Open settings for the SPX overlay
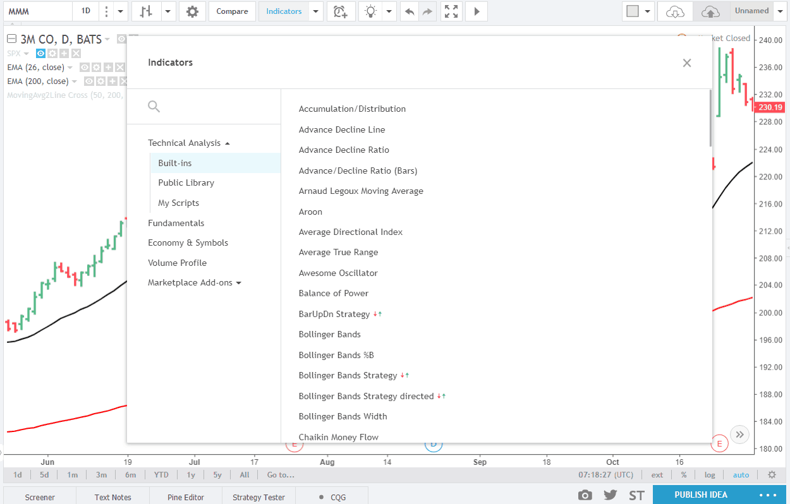Viewport: 790px width, 504px height. (x=52, y=54)
